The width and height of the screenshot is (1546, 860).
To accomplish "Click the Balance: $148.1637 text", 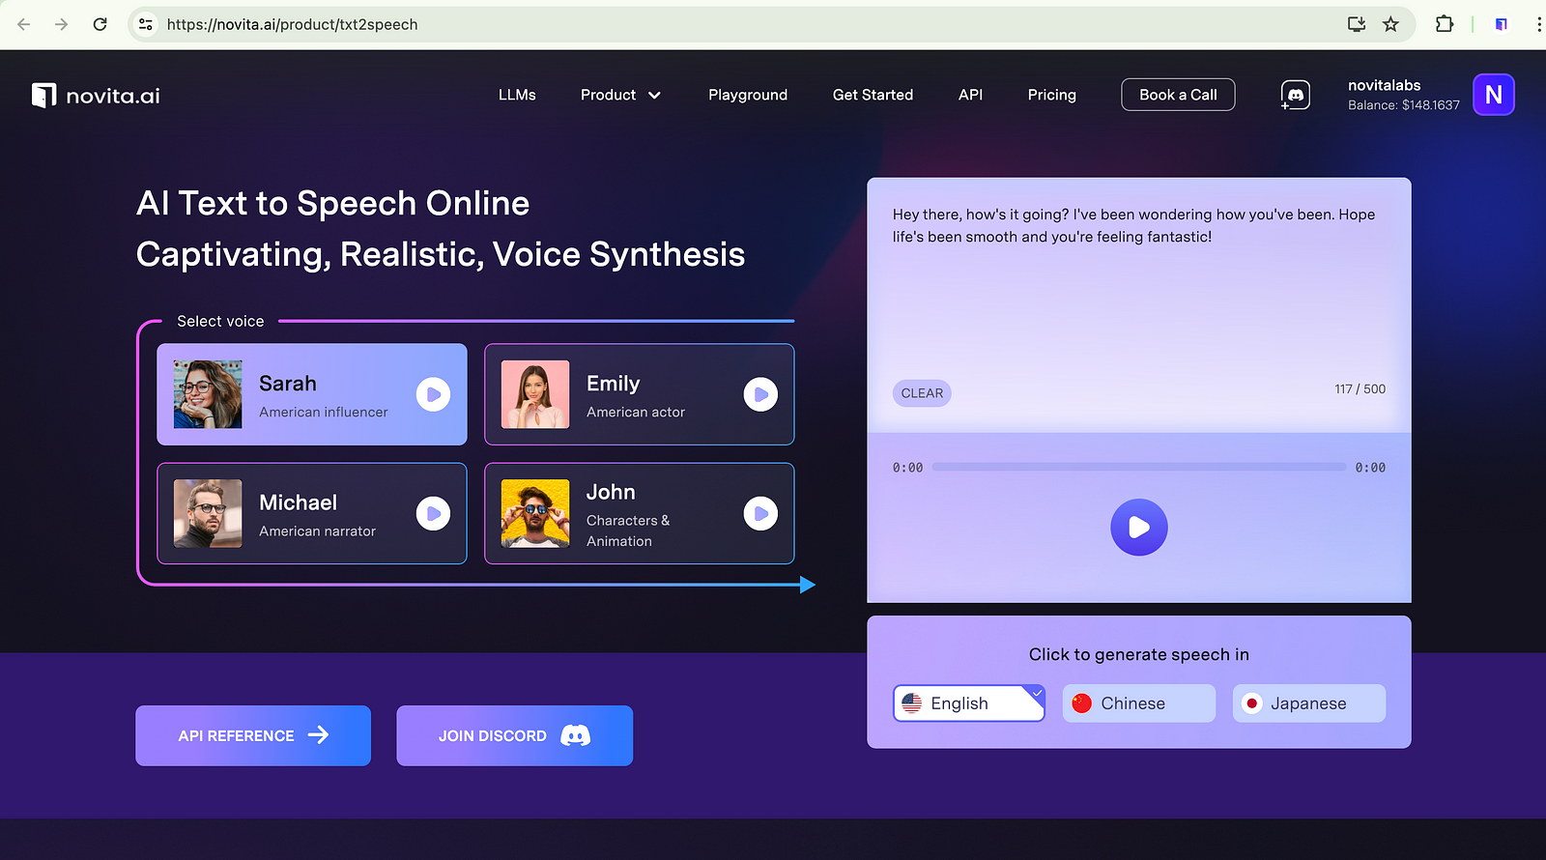I will point(1404,105).
